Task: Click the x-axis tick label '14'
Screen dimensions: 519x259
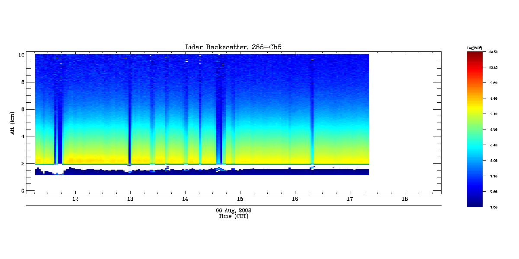Action: click(185, 199)
